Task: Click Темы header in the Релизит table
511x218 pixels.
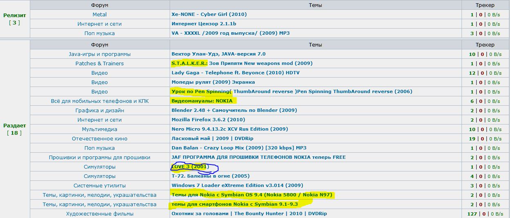Action: click(x=315, y=5)
